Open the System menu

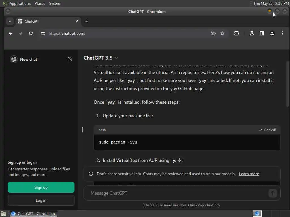(55, 3)
